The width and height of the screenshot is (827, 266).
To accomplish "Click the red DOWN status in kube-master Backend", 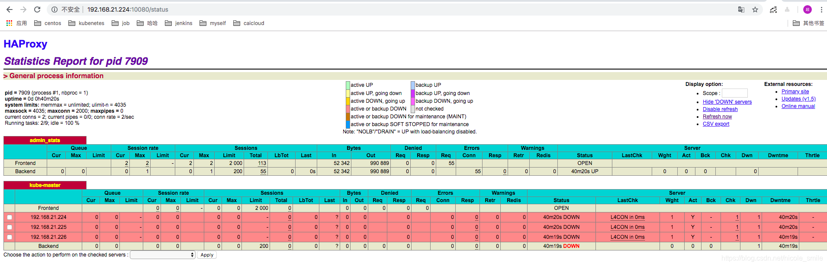I will click(x=571, y=246).
